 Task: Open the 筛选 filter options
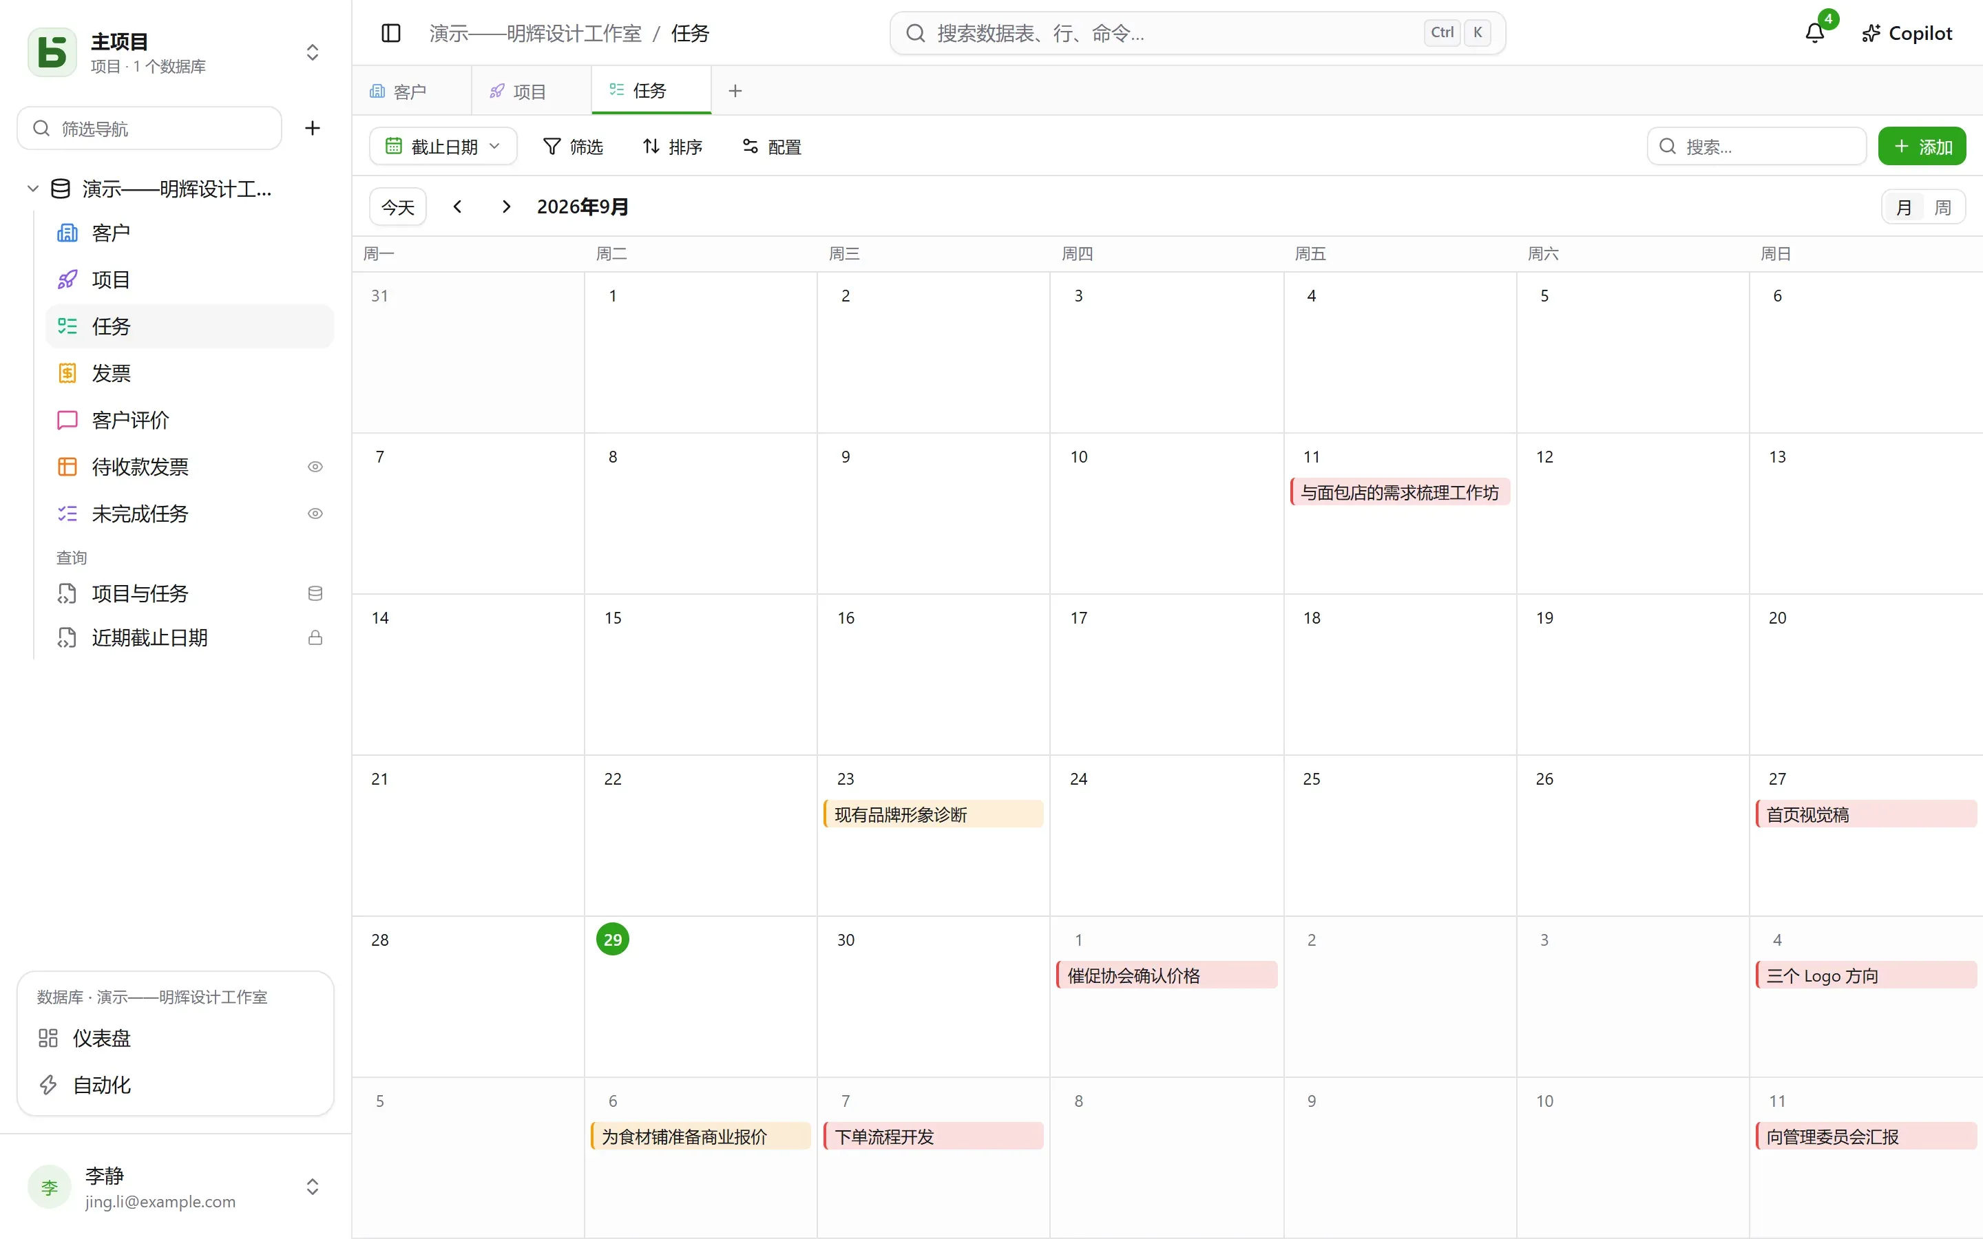click(x=573, y=146)
